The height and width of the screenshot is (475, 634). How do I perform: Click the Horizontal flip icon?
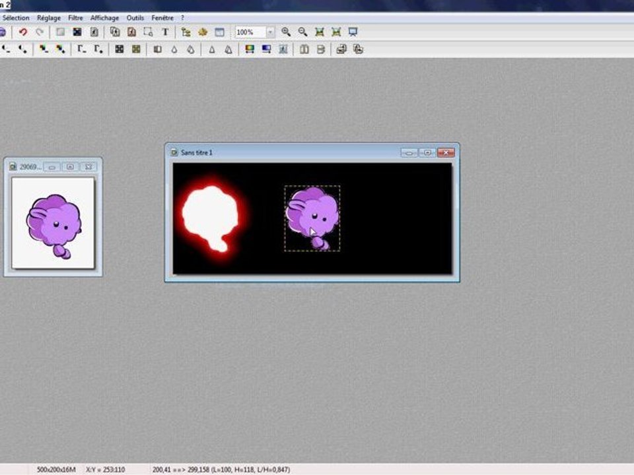[304, 49]
